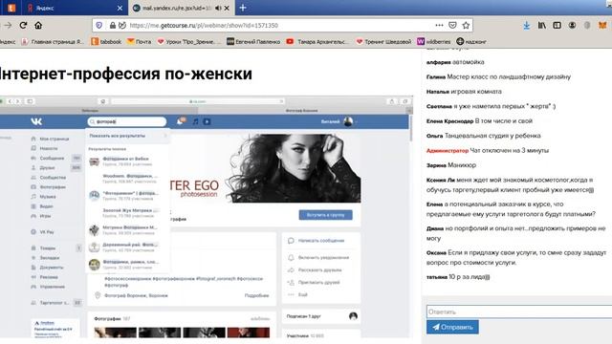The image size is (612, 344).
Task: Click the blue join group button in VK
Action: (325, 215)
